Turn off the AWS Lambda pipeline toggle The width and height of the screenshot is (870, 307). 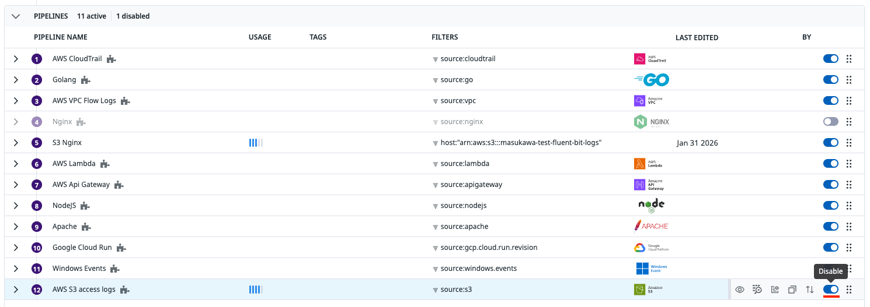[830, 164]
